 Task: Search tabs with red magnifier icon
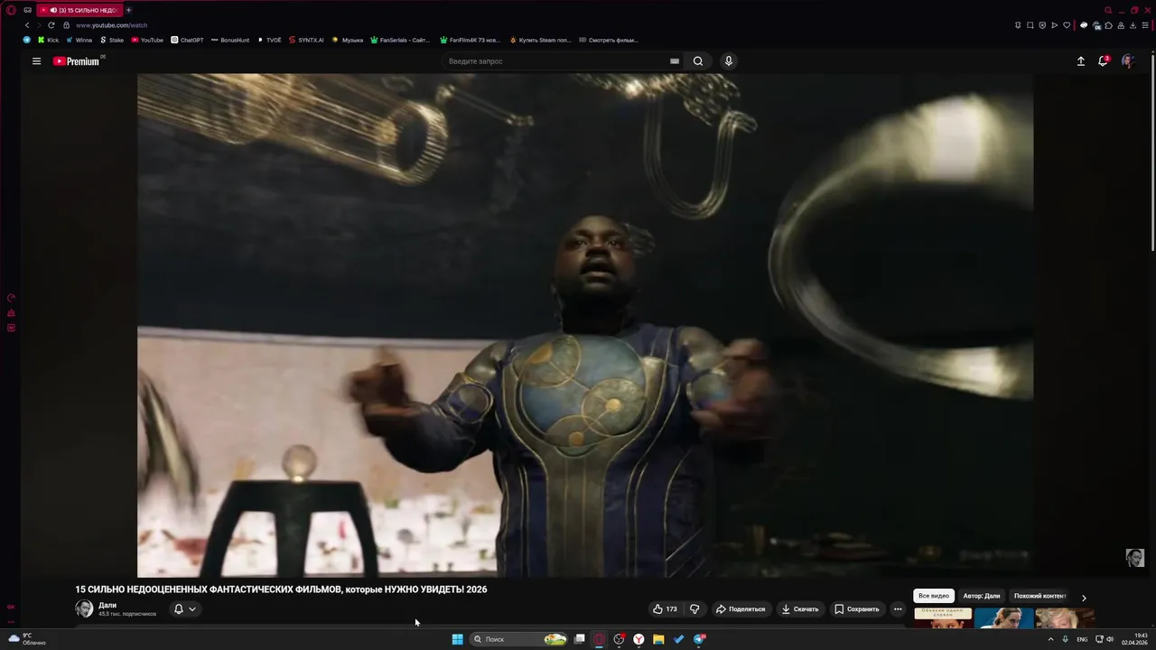pyautogui.click(x=1108, y=10)
